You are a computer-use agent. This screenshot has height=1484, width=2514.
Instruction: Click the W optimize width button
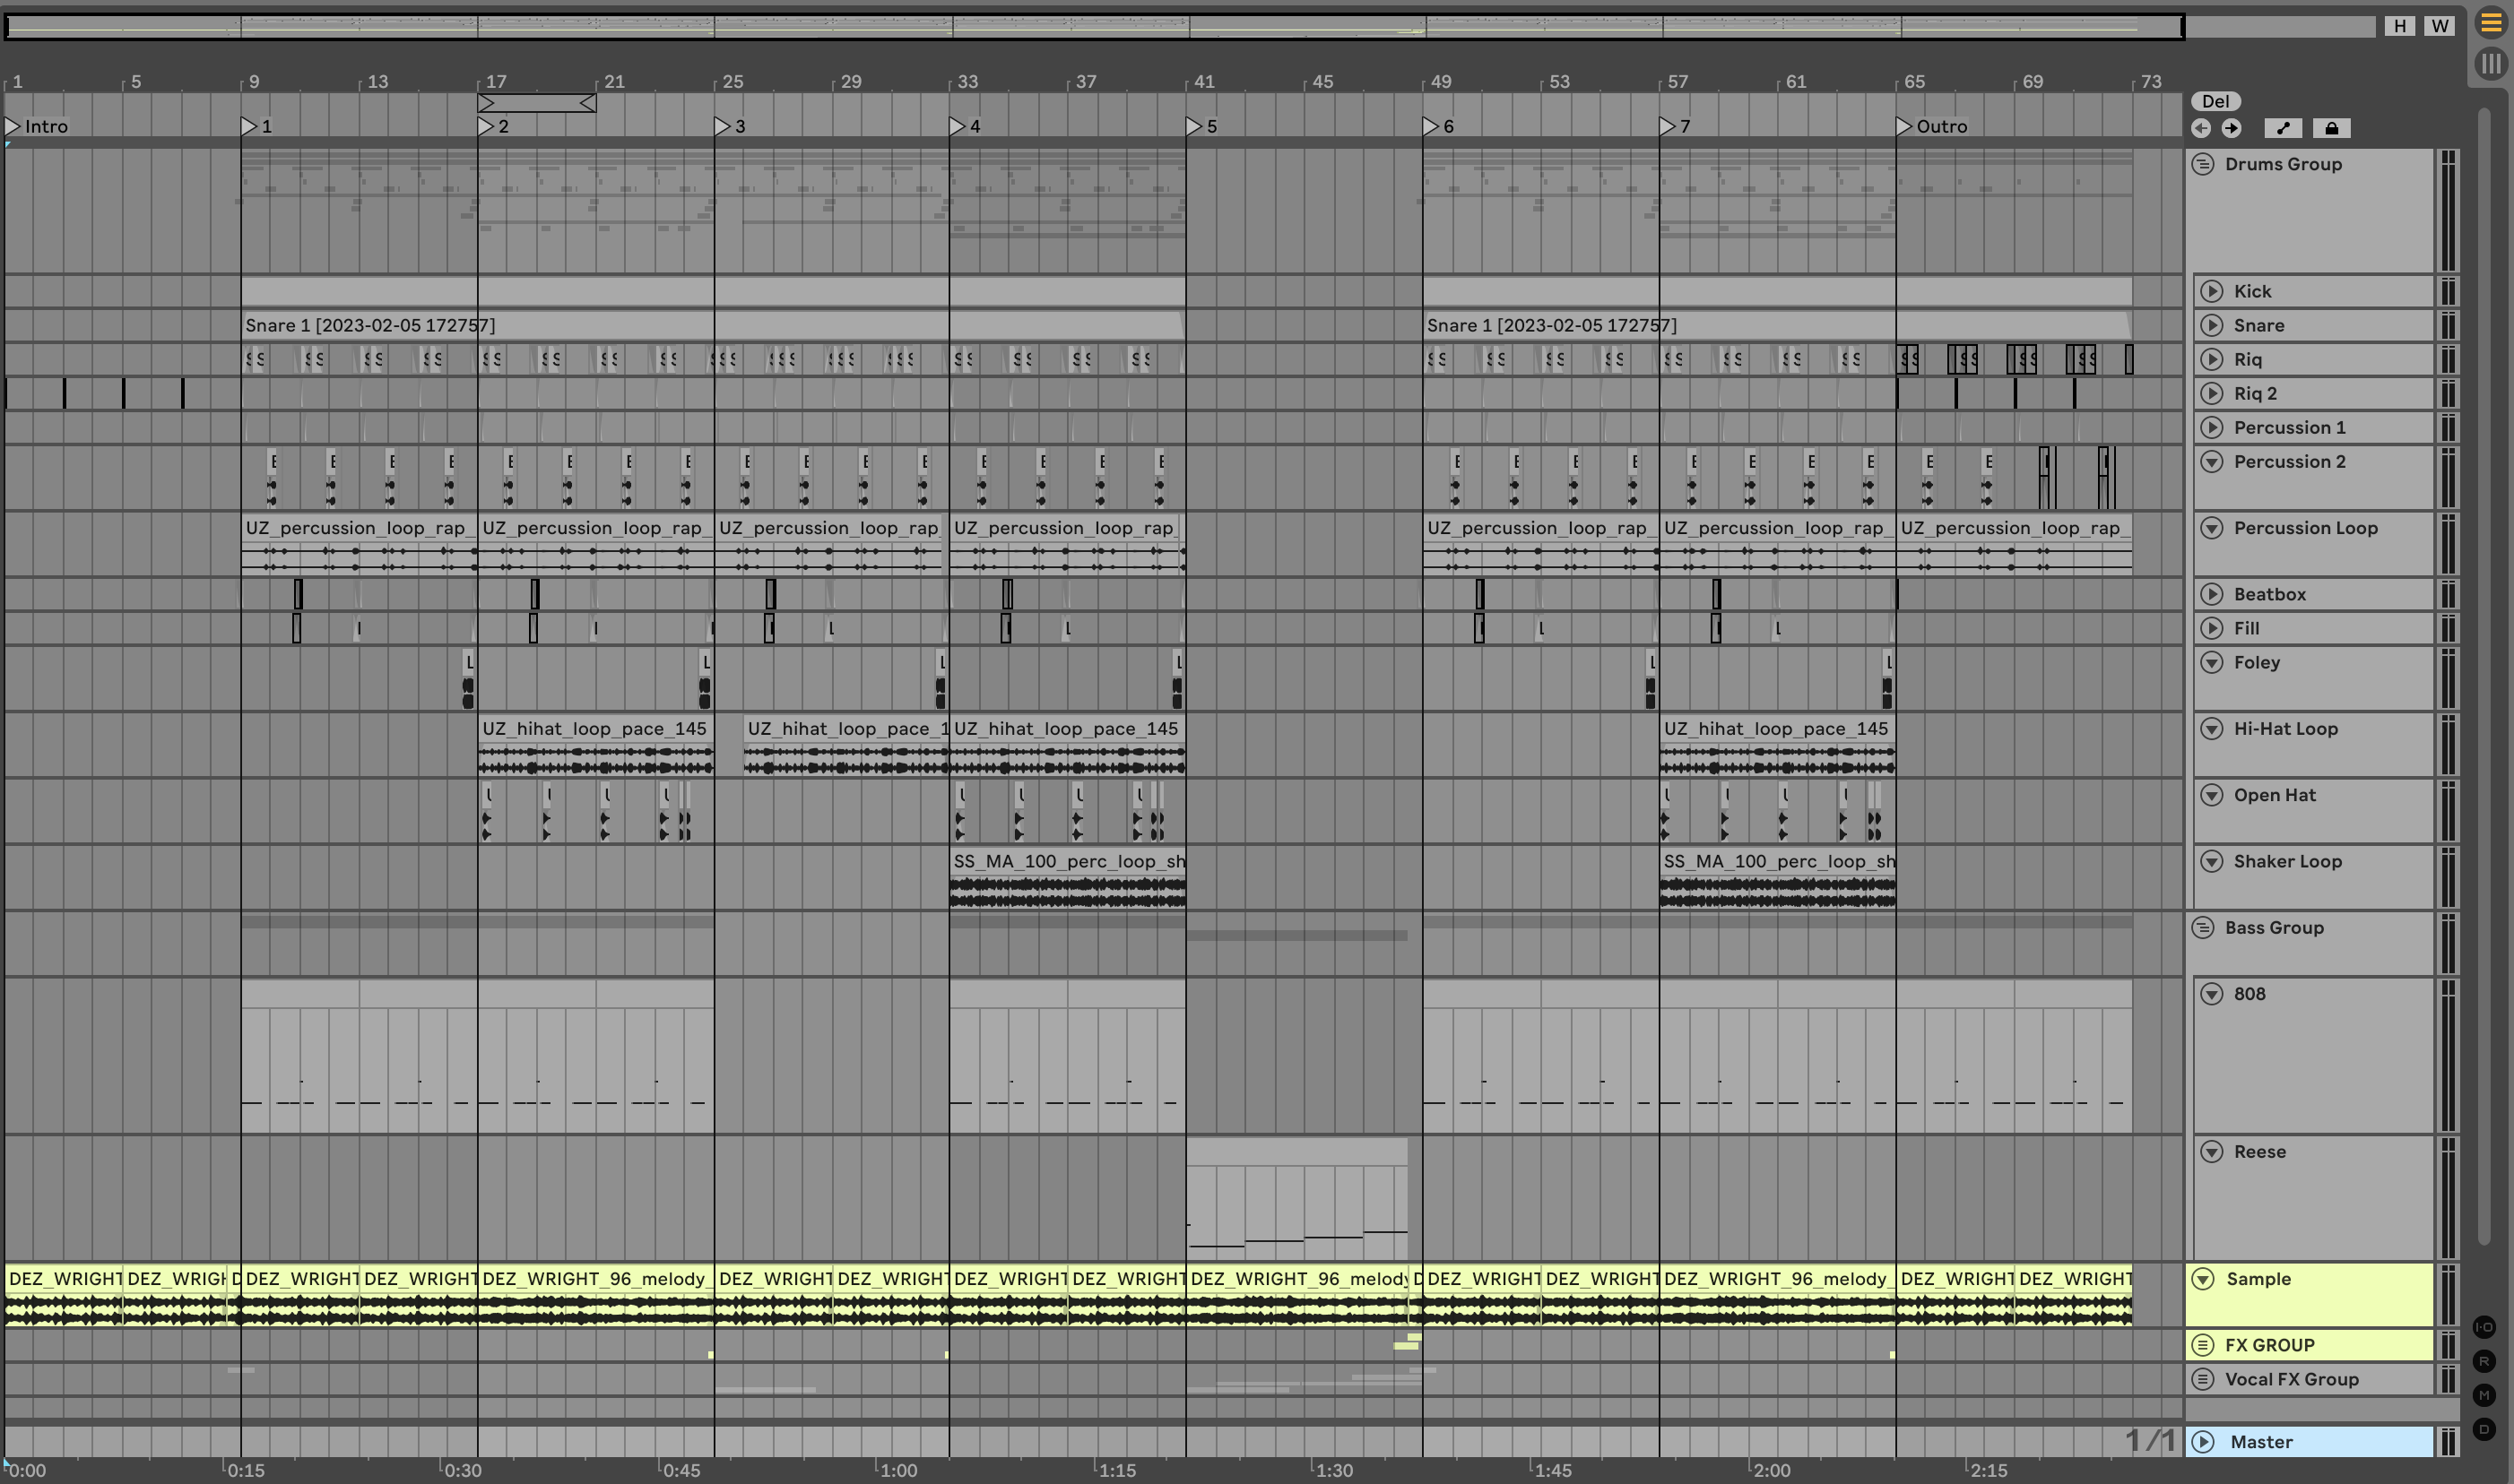coord(2440,26)
